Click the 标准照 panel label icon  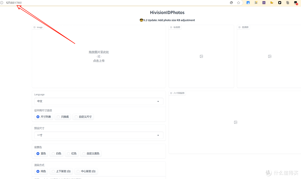[171, 27]
